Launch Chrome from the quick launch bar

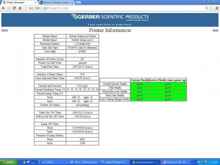(24, 162)
